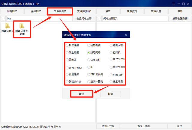Minimize the U盘超级加密3000 window
This screenshot has width=192, height=130.
pos(179,4)
